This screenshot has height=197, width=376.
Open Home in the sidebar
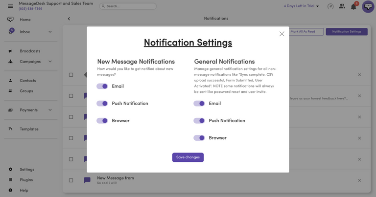[x=25, y=20]
